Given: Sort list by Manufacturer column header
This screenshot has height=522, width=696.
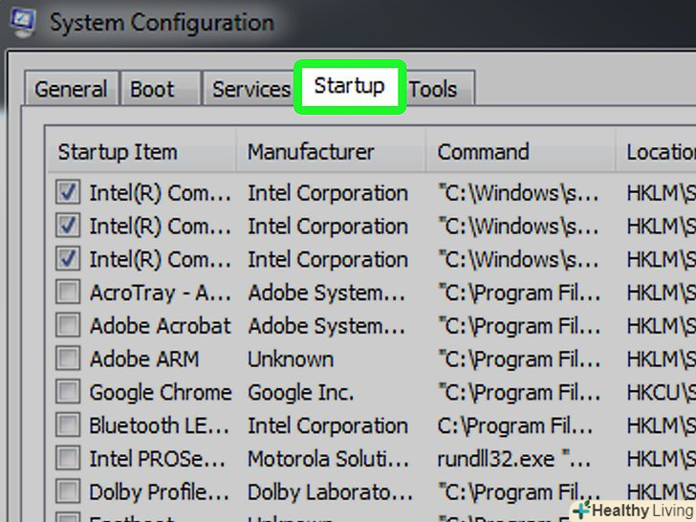Looking at the screenshot, I should (x=311, y=152).
